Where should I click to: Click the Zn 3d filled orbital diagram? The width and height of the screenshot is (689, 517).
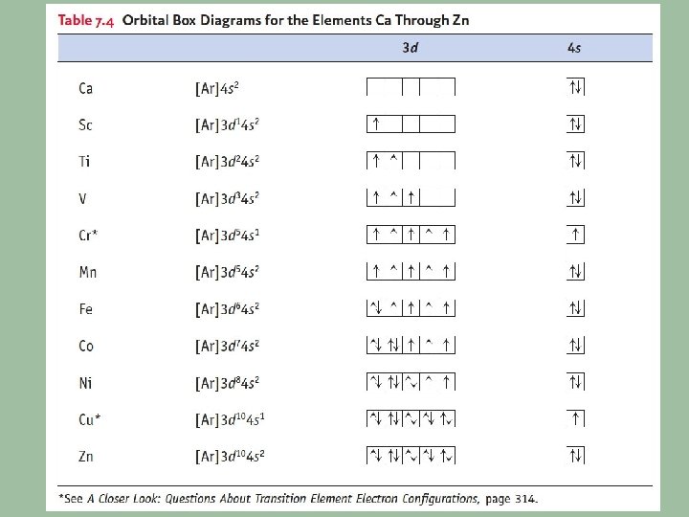pyautogui.click(x=411, y=456)
